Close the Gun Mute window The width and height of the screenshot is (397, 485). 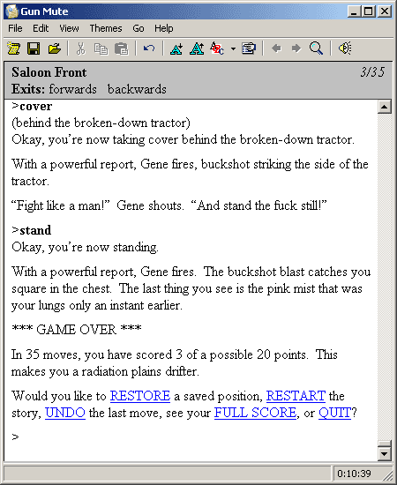click(385, 11)
